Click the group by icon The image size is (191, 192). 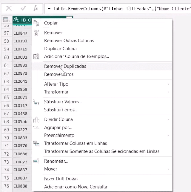pos(36,128)
